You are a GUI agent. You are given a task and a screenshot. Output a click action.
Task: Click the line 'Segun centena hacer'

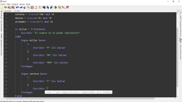tap(34, 74)
